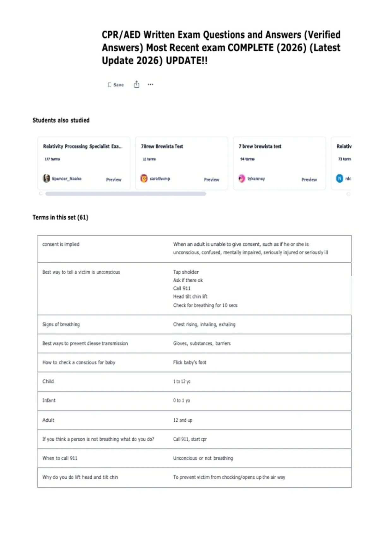Click tykenney's avatar icon
379x538 pixels.
[x=242, y=178]
